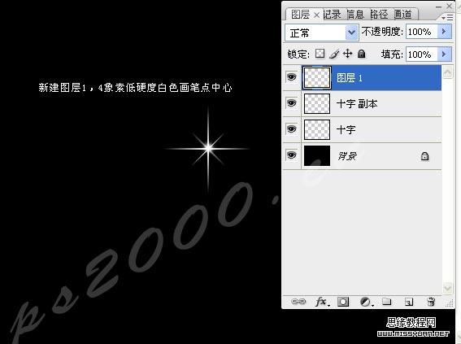Switch to the 记录 history tab
The width and height of the screenshot is (461, 344).
point(333,14)
